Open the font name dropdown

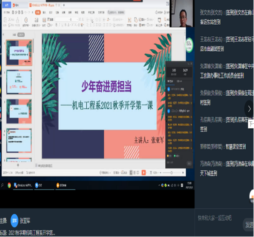coord(62,19)
